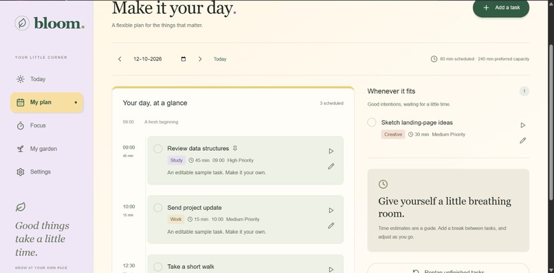554x273 pixels.
Task: Click the Your day, at a glance heading
Action: click(155, 103)
